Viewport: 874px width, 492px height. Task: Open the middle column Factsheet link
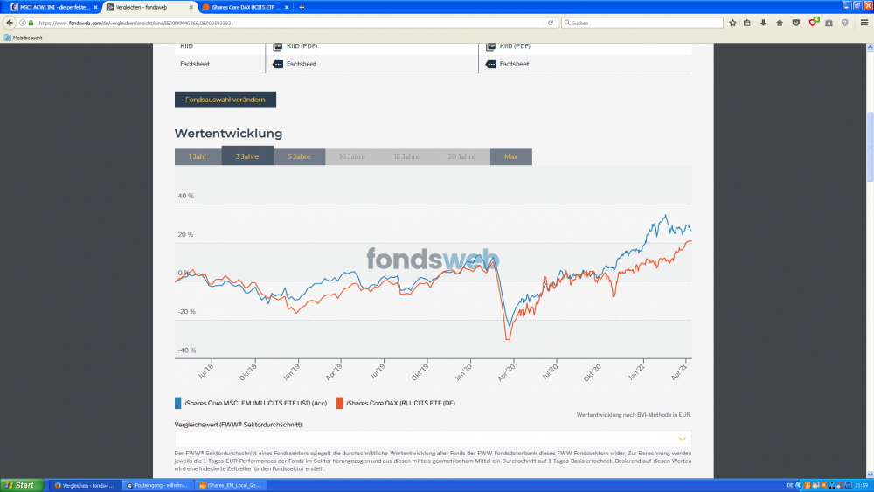(x=302, y=64)
